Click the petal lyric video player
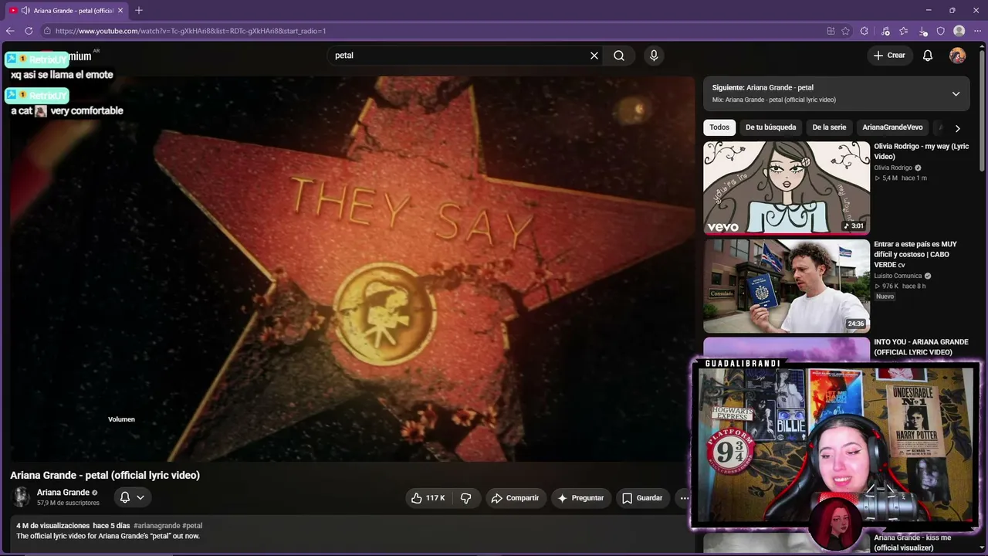Viewport: 988px width, 556px height. pos(353,269)
